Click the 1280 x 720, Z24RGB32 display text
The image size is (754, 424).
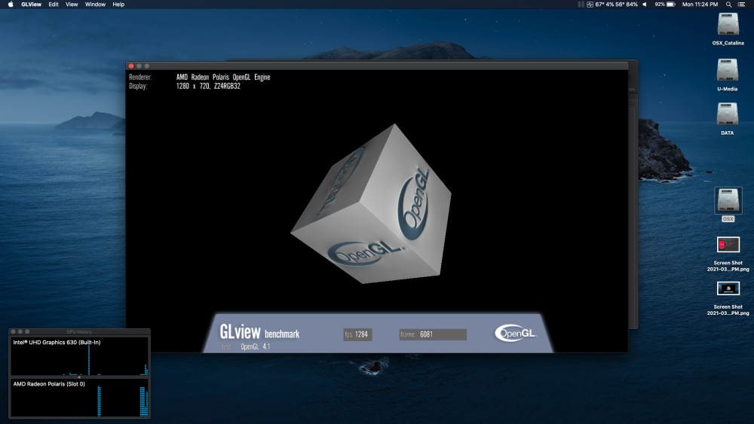208,86
